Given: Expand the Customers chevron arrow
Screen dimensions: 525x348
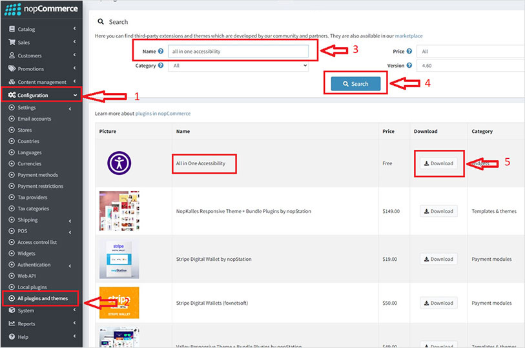Looking at the screenshot, I should (75, 55).
